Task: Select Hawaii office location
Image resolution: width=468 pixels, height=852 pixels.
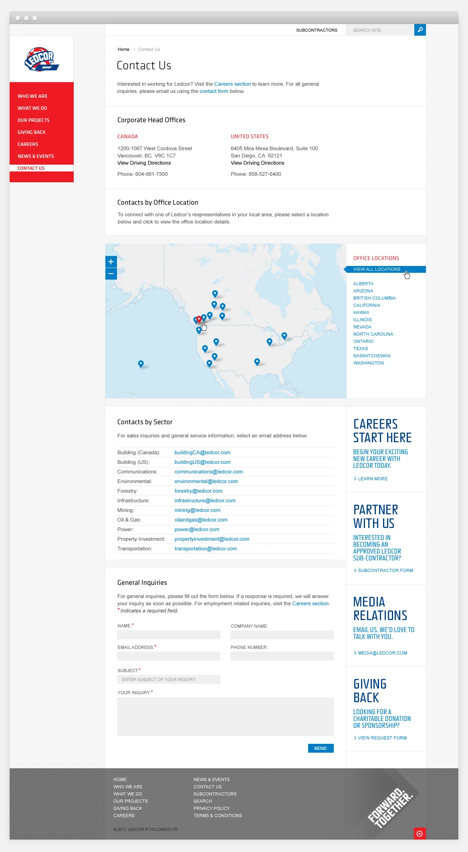Action: pos(361,312)
